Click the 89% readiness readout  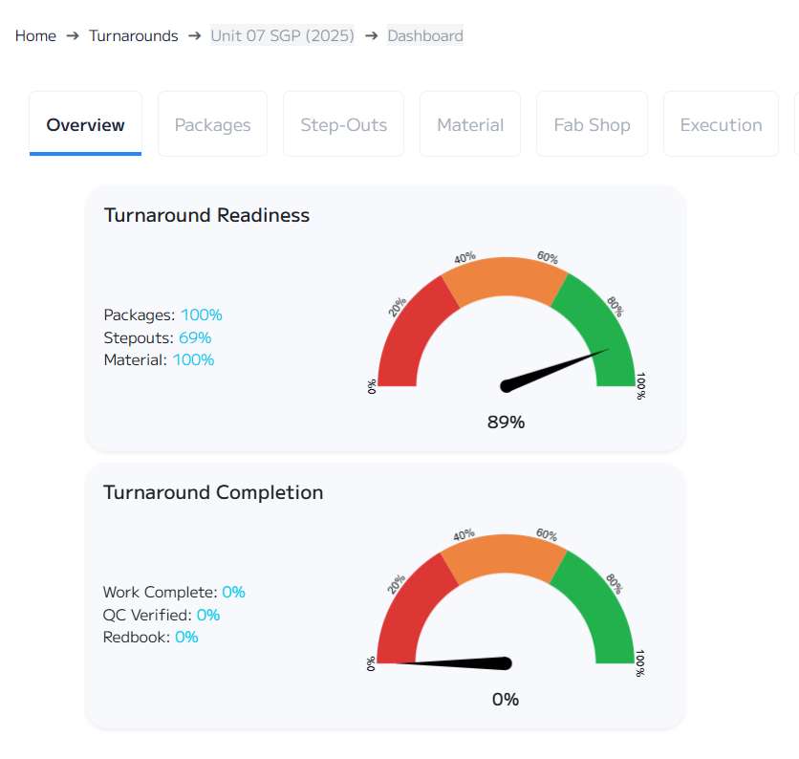click(x=506, y=422)
